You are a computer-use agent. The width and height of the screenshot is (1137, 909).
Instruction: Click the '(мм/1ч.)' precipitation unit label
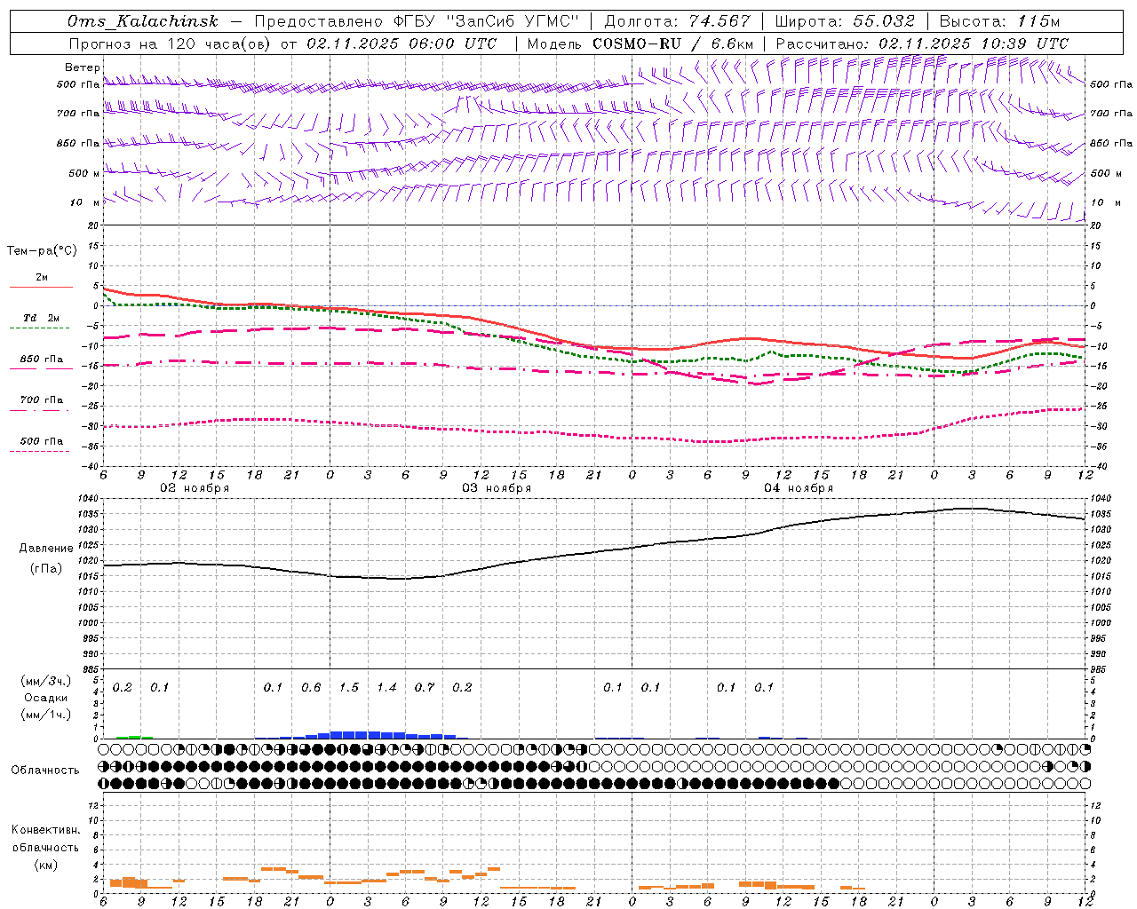(46, 714)
